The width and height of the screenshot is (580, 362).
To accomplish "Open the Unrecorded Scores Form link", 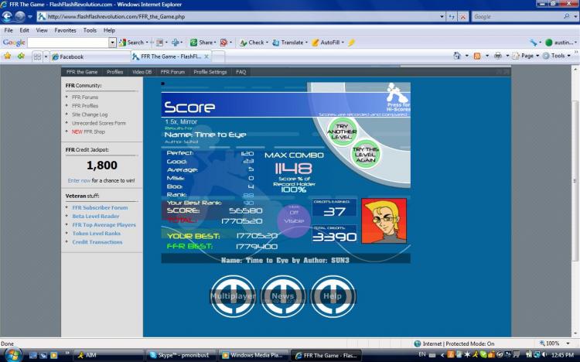I will pyautogui.click(x=99, y=123).
